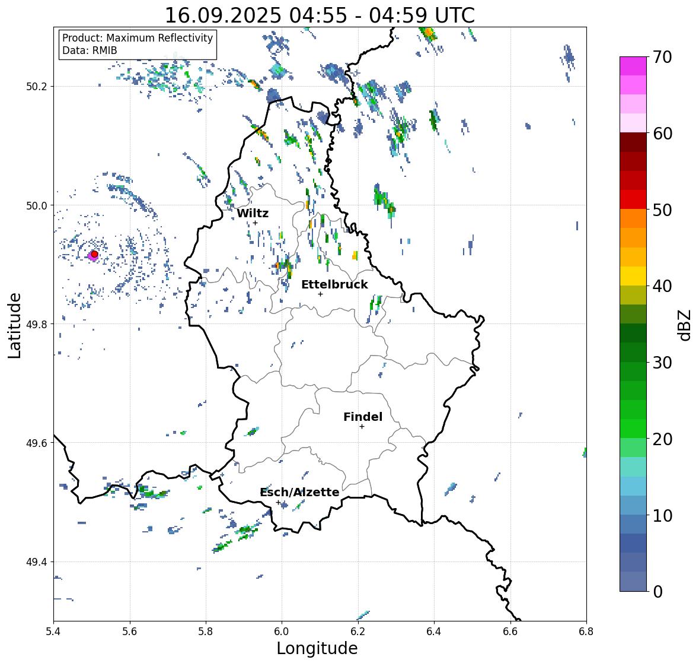This screenshot has height=663, width=699.
Task: Click the latitude tick label 49.4
Action: click(x=37, y=562)
